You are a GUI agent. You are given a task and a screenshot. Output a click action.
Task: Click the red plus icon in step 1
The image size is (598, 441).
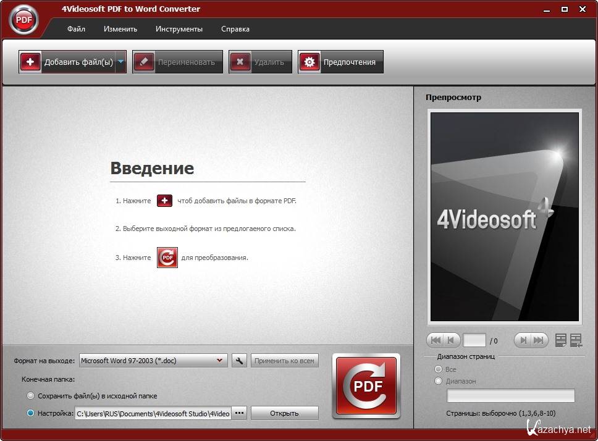[164, 201]
